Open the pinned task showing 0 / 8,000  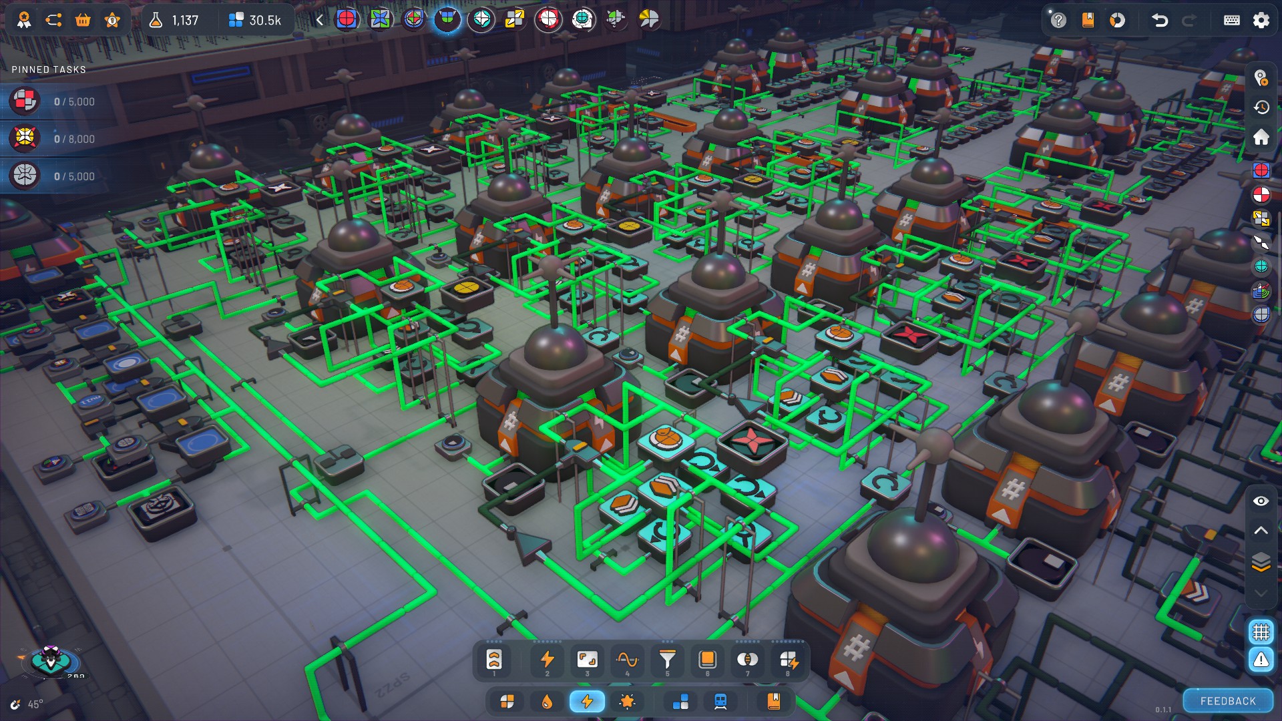pos(53,139)
